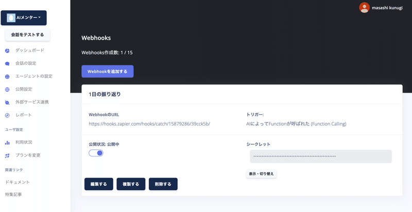The width and height of the screenshot is (412, 212).
Task: Open the ドキュメント link
Action: (x=18, y=182)
